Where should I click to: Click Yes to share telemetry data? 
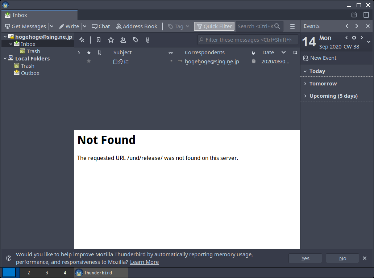click(305, 258)
